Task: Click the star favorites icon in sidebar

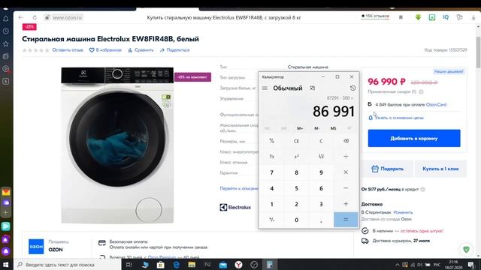Action: 5,43
